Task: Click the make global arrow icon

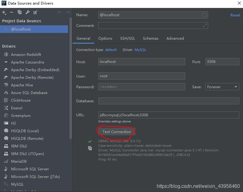Action: 36,12
